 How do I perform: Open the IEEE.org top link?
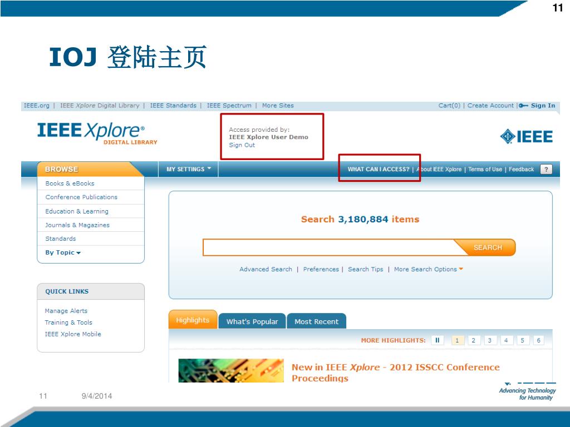point(36,106)
